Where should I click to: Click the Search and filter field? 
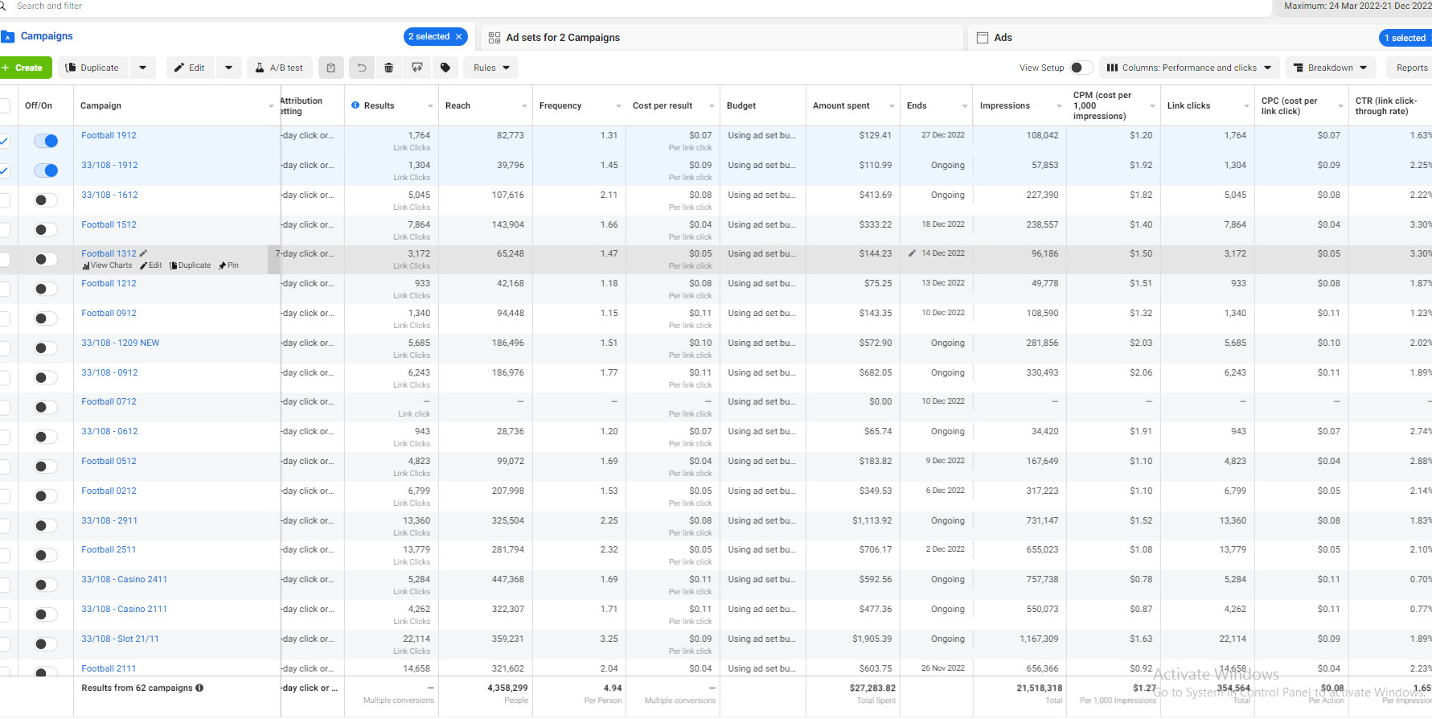(x=635, y=6)
